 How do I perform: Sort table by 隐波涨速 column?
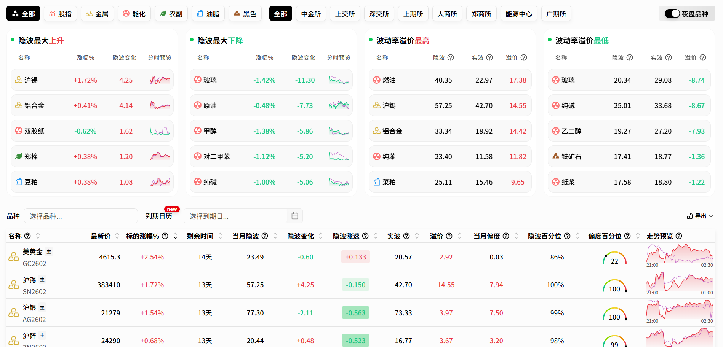(376, 236)
